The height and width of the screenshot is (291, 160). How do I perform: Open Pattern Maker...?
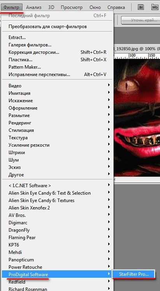tap(57, 67)
